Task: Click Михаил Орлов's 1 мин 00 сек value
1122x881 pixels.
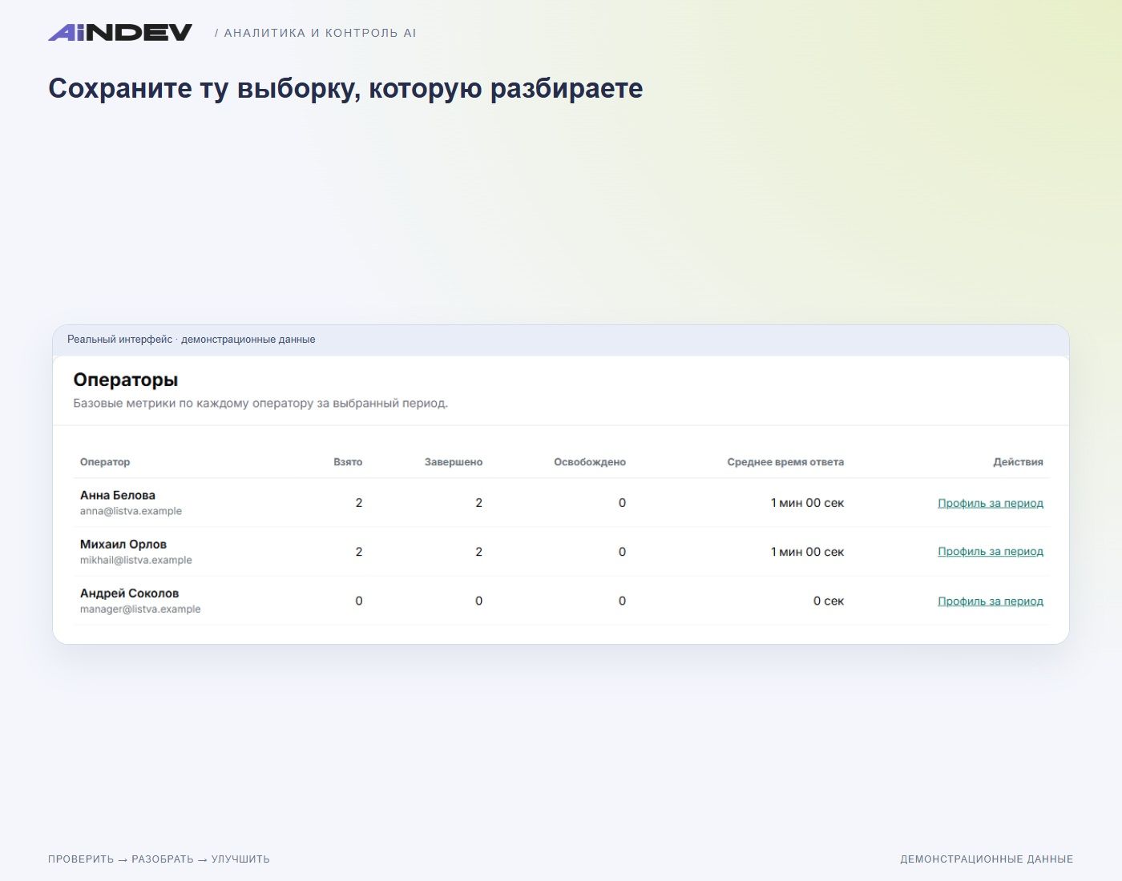Action: 807,552
